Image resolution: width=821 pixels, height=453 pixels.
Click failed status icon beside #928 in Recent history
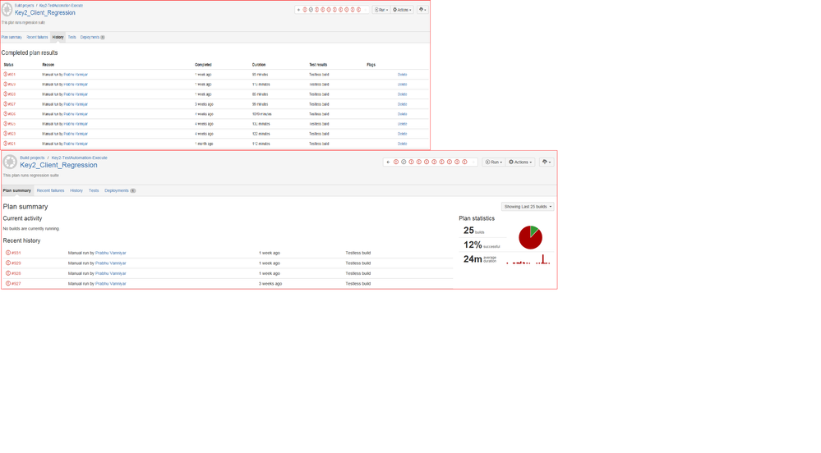point(8,273)
